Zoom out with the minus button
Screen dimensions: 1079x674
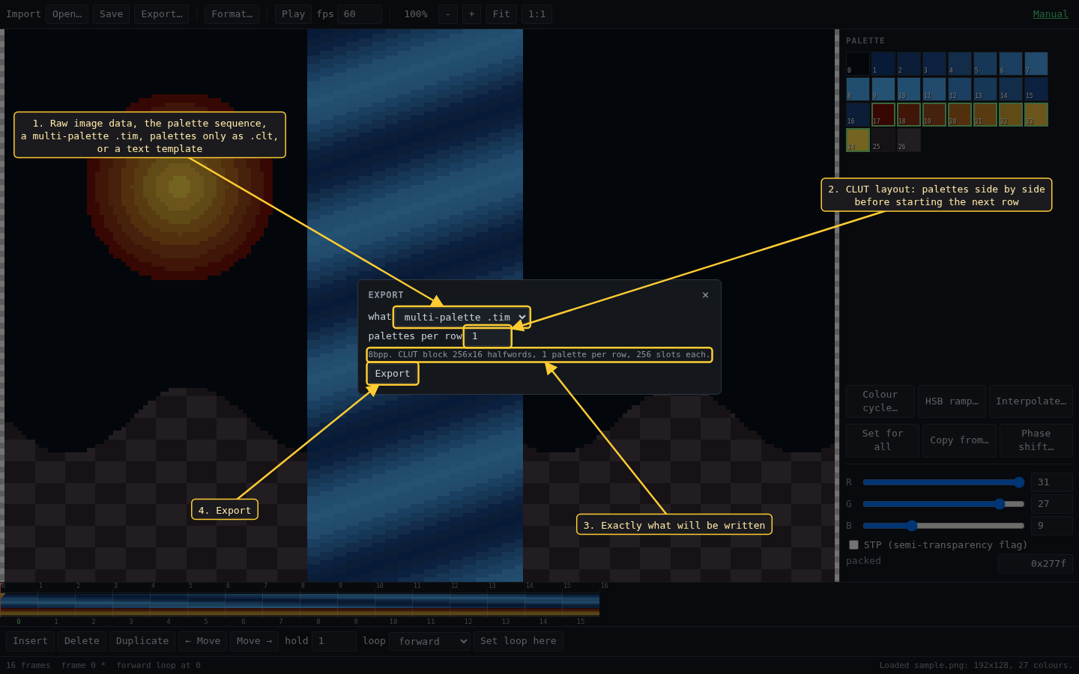[448, 14]
